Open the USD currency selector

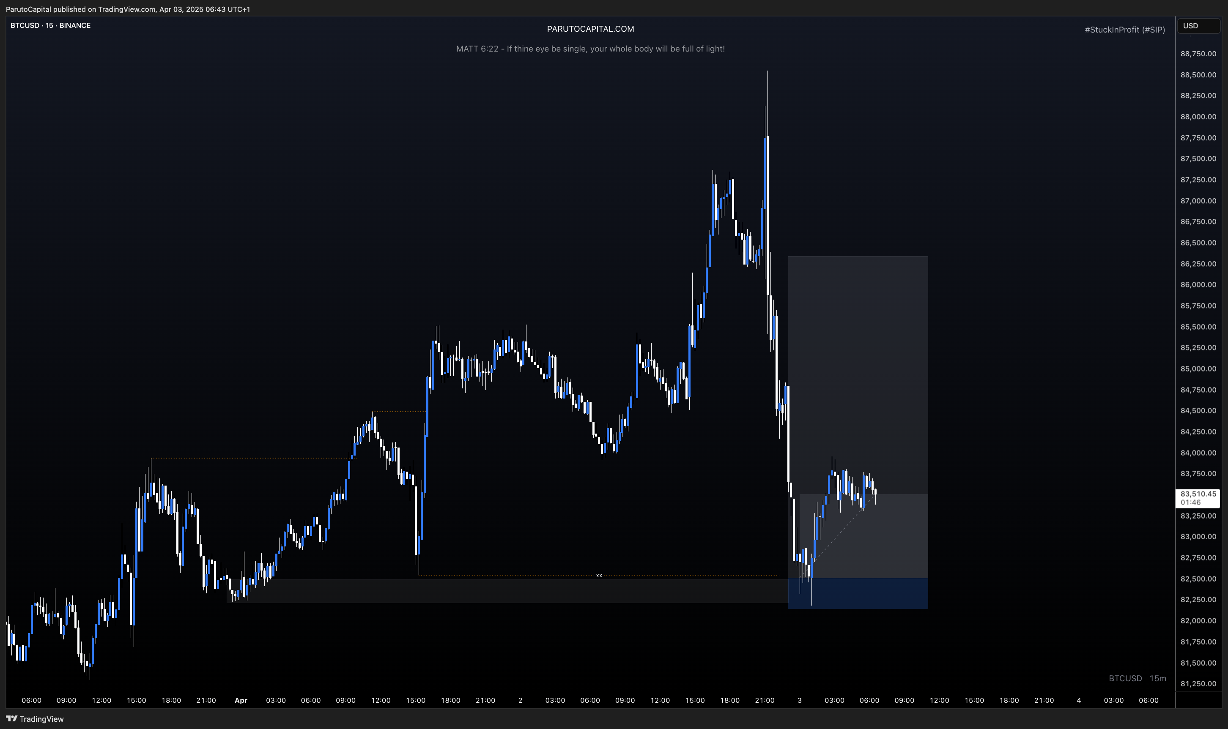click(1198, 25)
